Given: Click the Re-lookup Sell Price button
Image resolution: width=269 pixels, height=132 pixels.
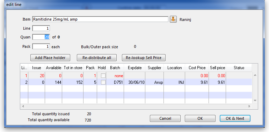Looking at the screenshot, I should [x=144, y=58].
